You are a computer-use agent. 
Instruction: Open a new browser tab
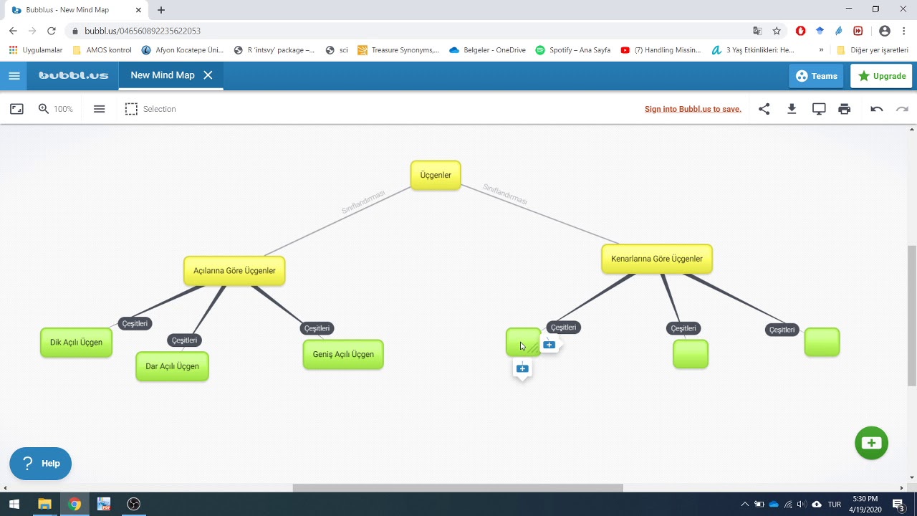tap(161, 10)
